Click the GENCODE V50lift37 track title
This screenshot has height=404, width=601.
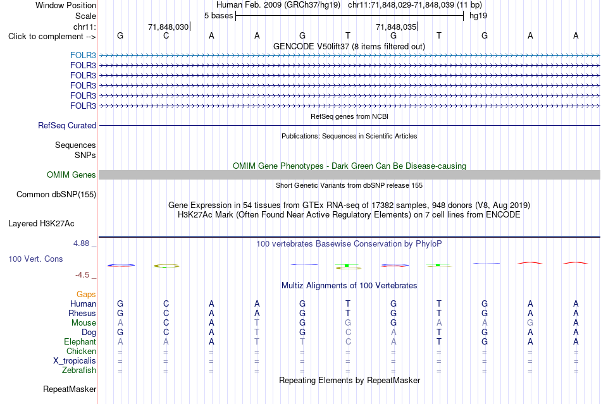(x=349, y=46)
